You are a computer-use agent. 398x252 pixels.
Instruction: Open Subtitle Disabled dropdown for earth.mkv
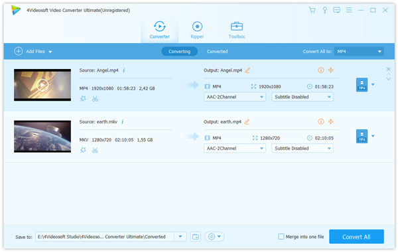(x=302, y=149)
